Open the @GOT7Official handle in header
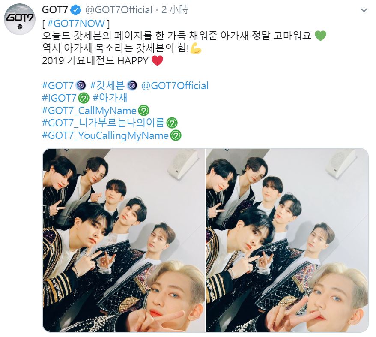Viewport: 376px width, 337px height. coord(119,10)
